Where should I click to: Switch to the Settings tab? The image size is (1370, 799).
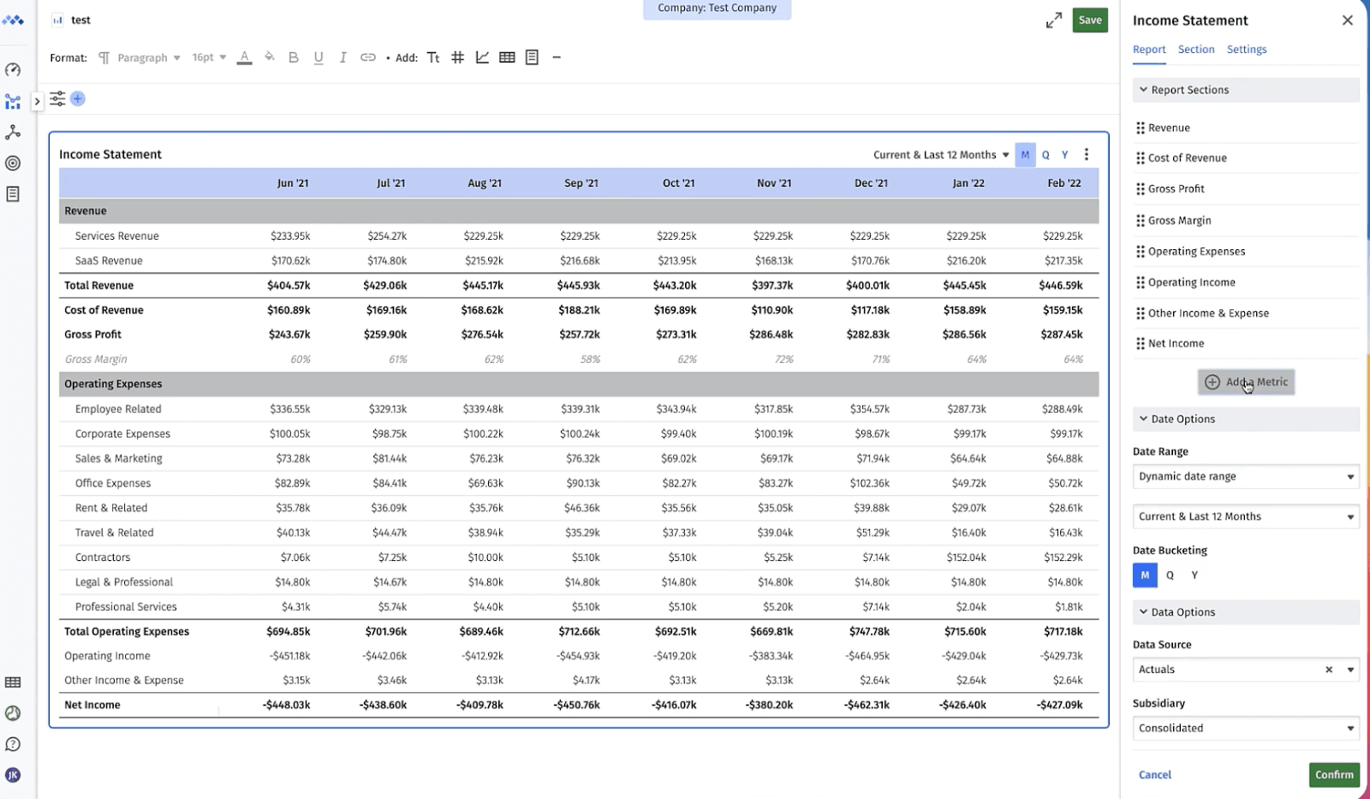[1246, 49]
